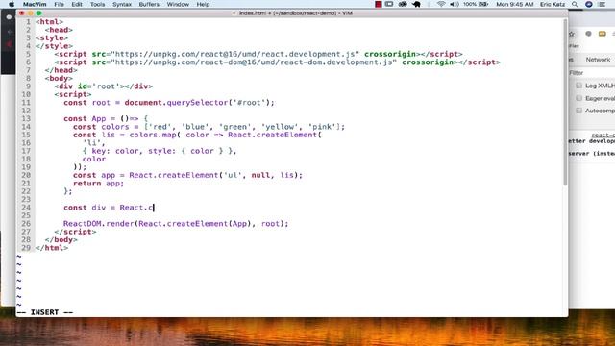Click the closing /html tag on line 29
Image resolution: width=615 pixels, height=346 pixels.
point(51,248)
